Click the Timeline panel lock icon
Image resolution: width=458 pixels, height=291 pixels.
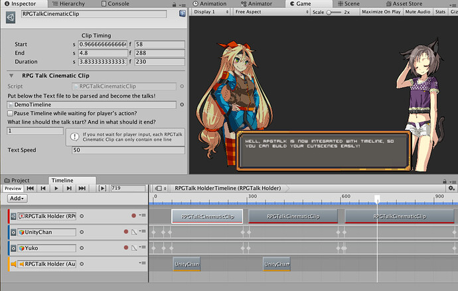coord(445,181)
